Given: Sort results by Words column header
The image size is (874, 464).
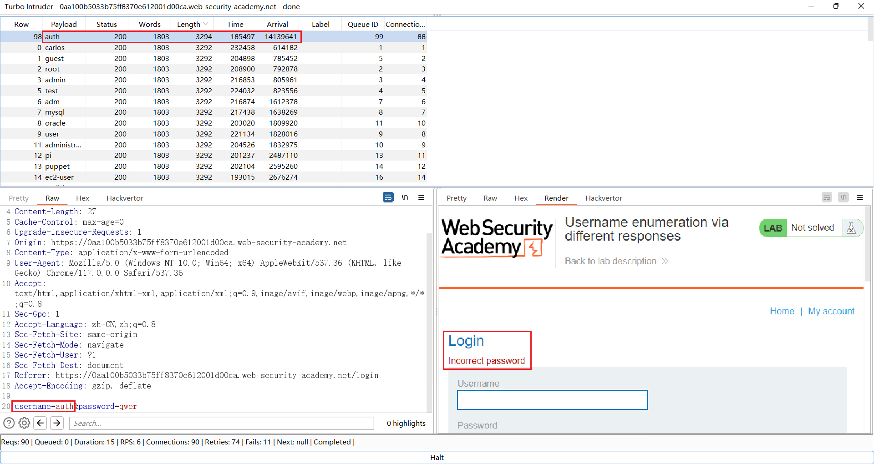Looking at the screenshot, I should (149, 24).
